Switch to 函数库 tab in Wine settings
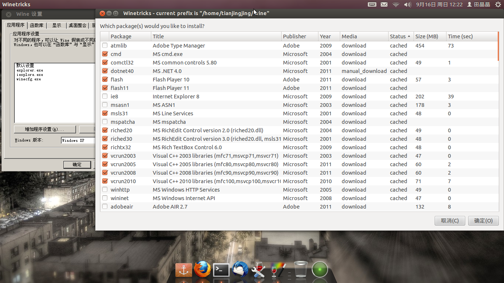The image size is (504, 283). pyautogui.click(x=37, y=25)
